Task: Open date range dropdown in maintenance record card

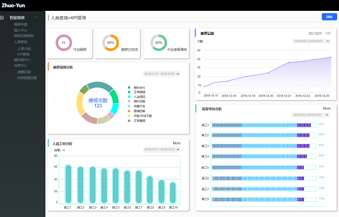Action: pyautogui.click(x=311, y=41)
